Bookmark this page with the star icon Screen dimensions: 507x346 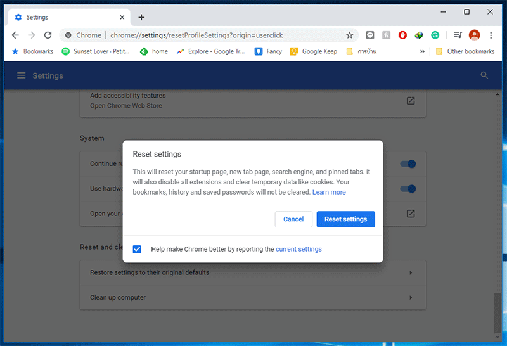click(x=350, y=35)
